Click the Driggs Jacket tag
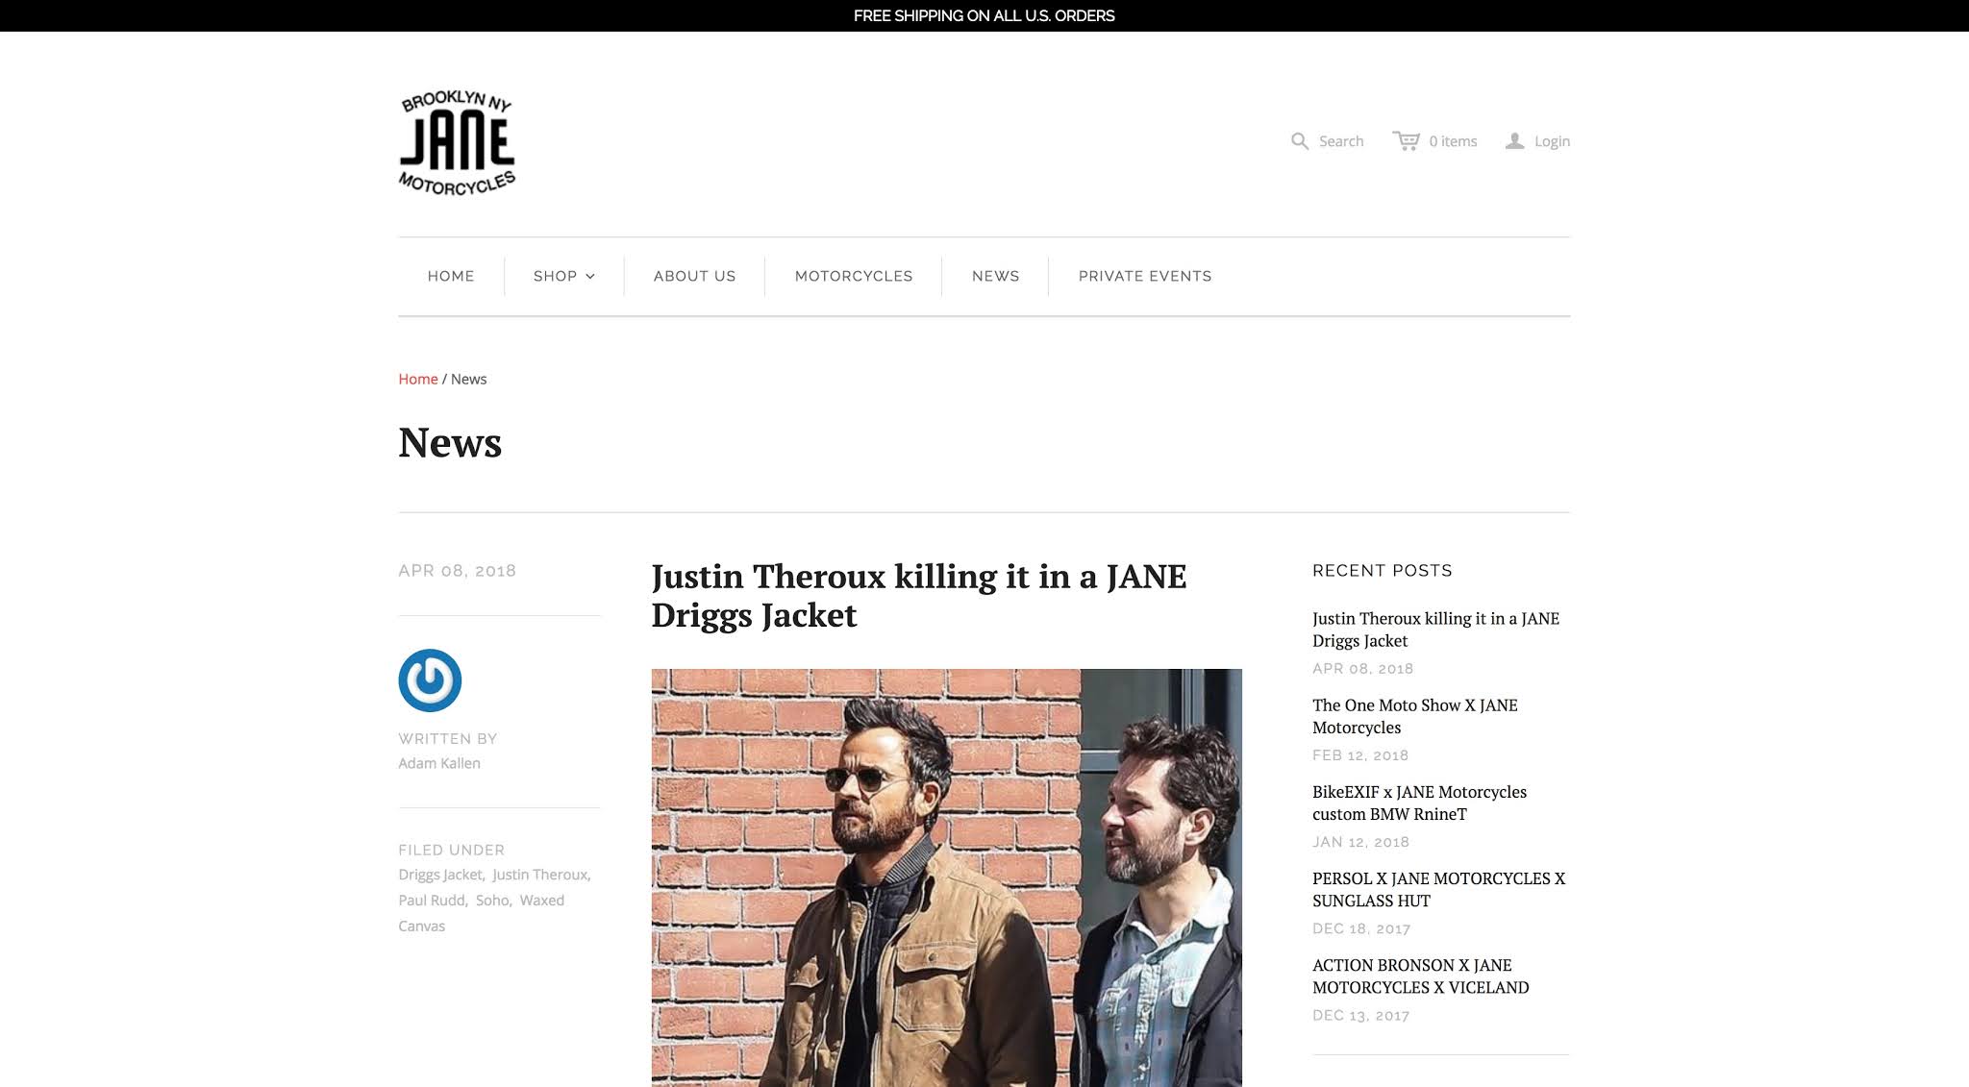 point(440,875)
